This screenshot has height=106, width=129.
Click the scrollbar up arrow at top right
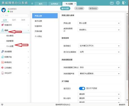click(127, 14)
